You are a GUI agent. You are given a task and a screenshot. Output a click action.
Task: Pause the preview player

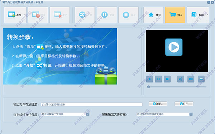pyautogui.click(x=158, y=79)
